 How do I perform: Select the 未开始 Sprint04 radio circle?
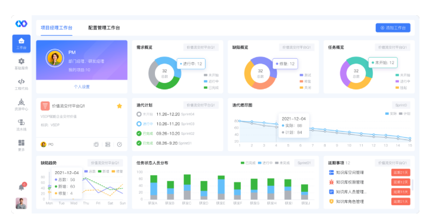(139, 114)
